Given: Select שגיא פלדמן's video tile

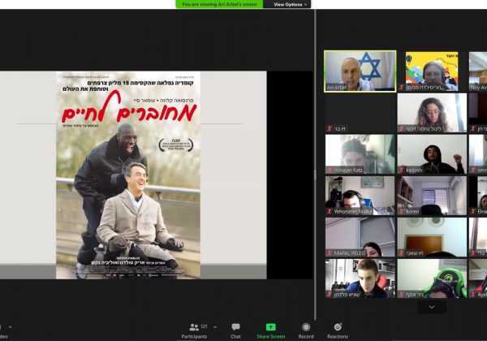Looking at the screenshot, I should pyautogui.click(x=360, y=278).
